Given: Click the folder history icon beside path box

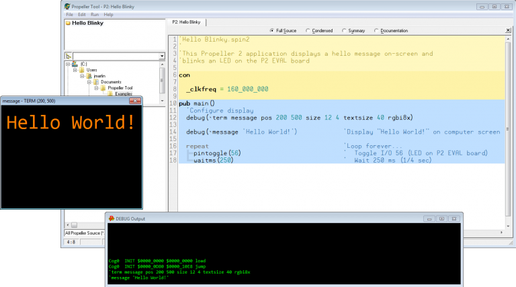Looking at the screenshot, I should pyautogui.click(x=68, y=56).
